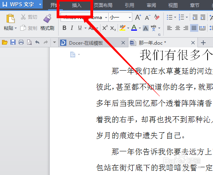Toggle Italic formatting
This screenshot has width=213, height=175.
[72, 28]
